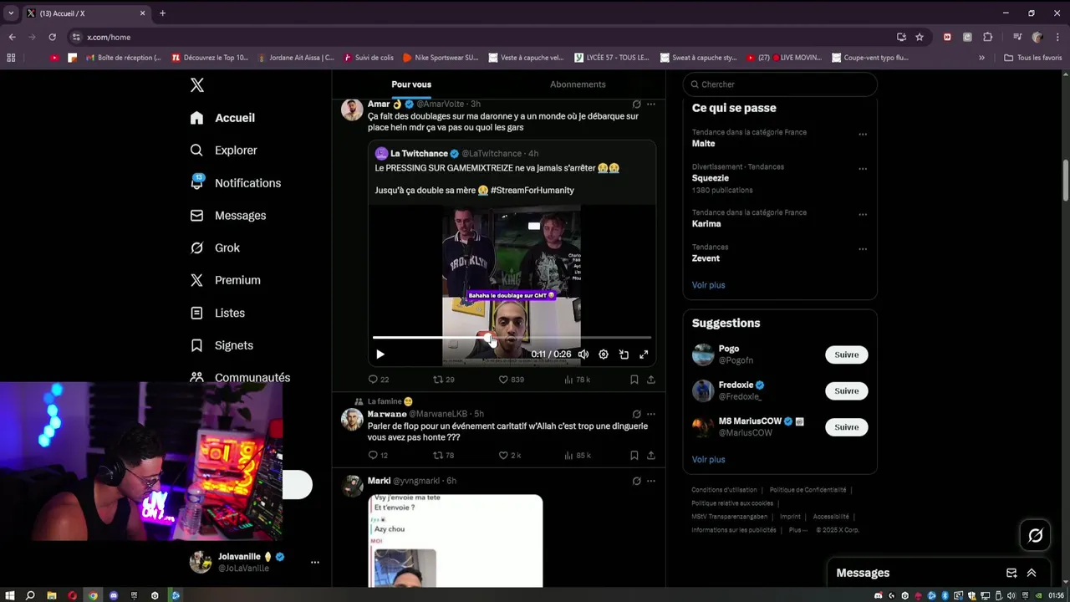The width and height of the screenshot is (1070, 602).
Task: Click the X logo in the sidebar
Action: (197, 85)
